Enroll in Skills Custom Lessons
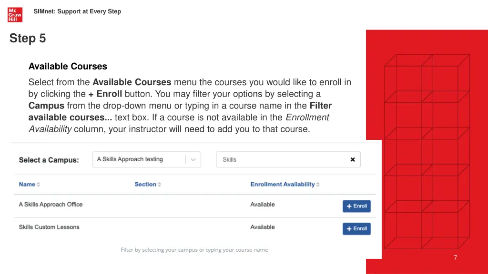This screenshot has width=488, height=274. (x=356, y=229)
